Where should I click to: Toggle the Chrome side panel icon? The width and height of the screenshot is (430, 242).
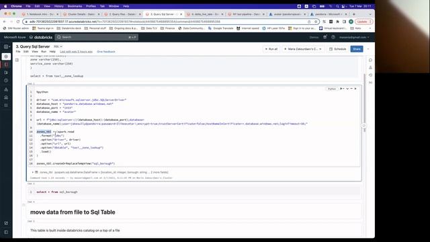coord(344,22)
